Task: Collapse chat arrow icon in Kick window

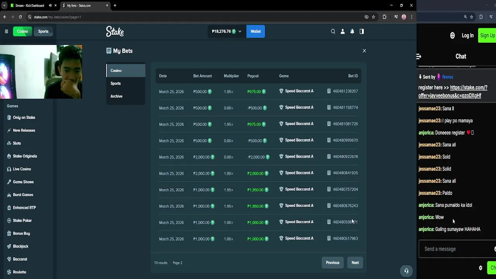Action: coord(419,57)
